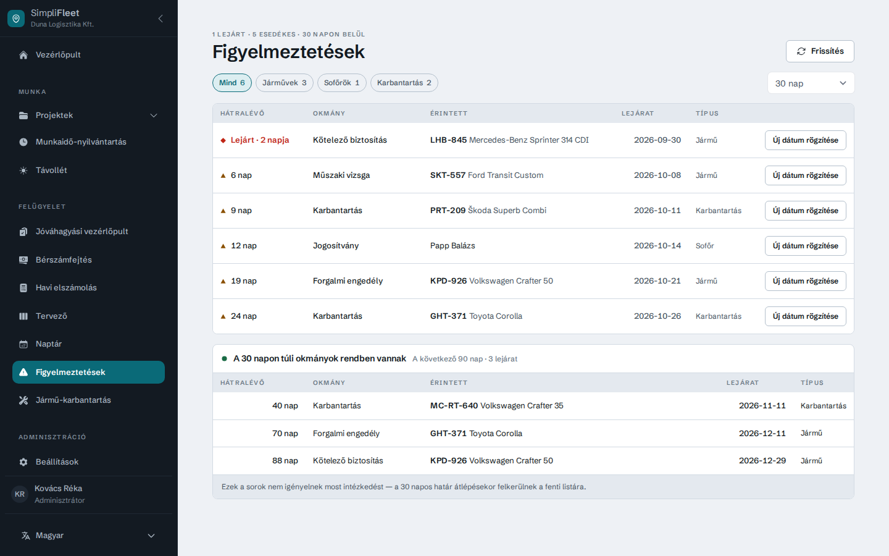Open the 30 nap period dropdown

coord(811,83)
